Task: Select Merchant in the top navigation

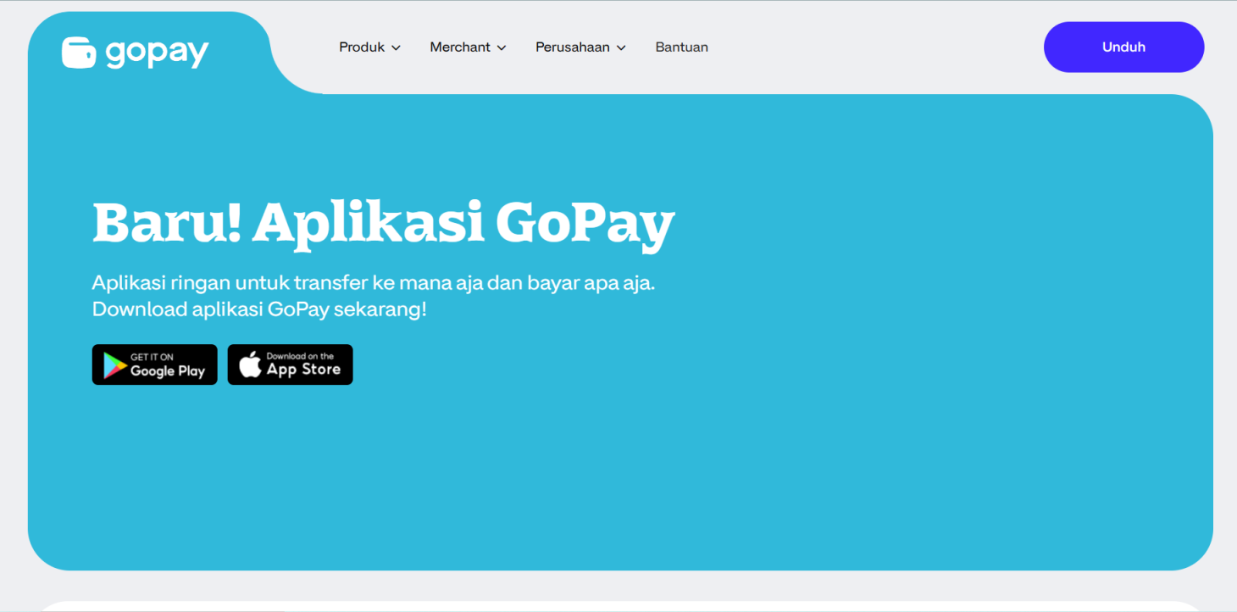Action: pyautogui.click(x=462, y=47)
